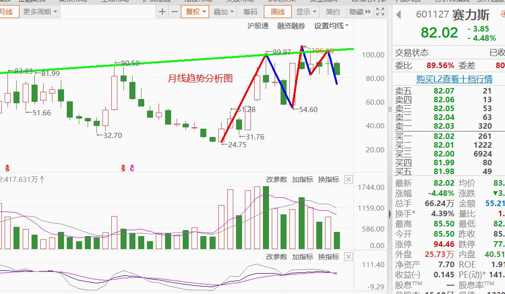The image size is (505, 294).
Task: Click the red S marker beside C marker
Action: (123, 168)
